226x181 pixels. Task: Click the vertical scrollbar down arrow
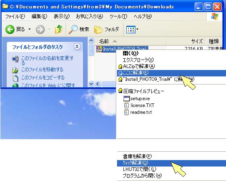pyautogui.click(x=91, y=84)
